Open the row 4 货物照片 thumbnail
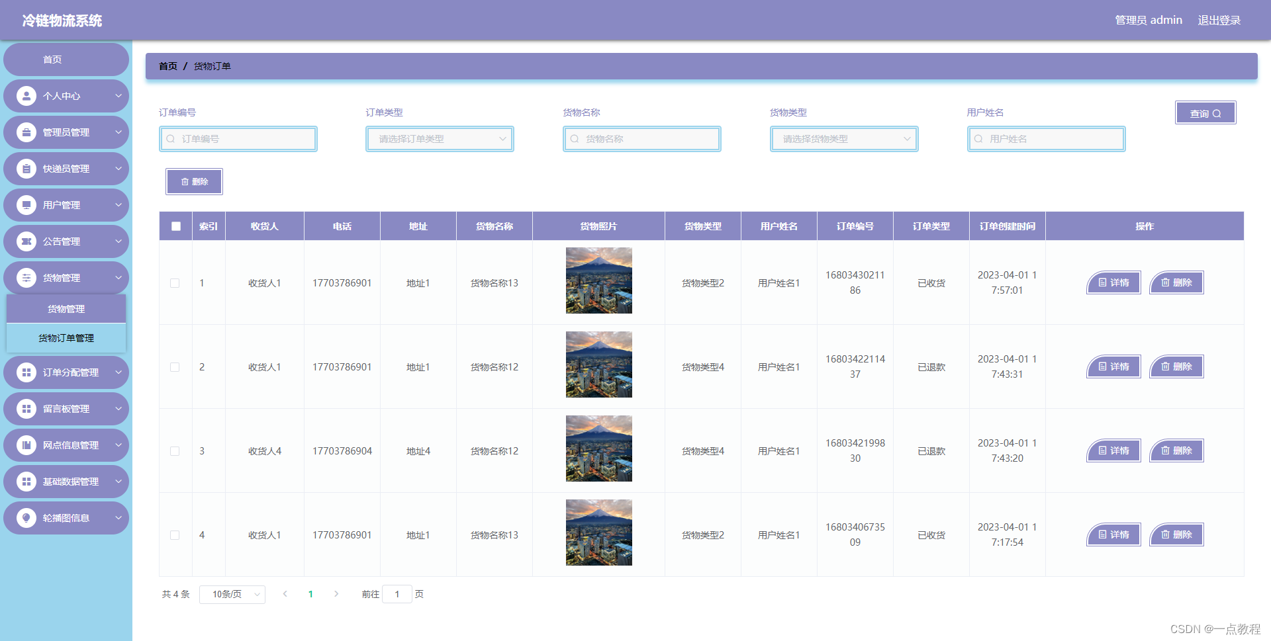 point(599,533)
